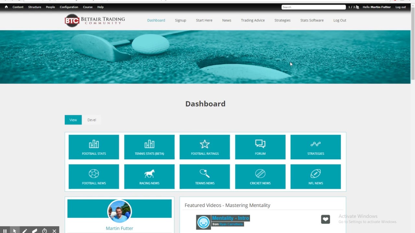Click the online users count icon
Screen dimensions: 415x233
(x=357, y=7)
